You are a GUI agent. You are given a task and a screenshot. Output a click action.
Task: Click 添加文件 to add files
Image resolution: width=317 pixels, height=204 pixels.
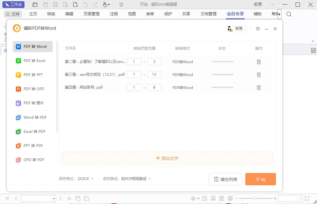pyautogui.click(x=168, y=158)
